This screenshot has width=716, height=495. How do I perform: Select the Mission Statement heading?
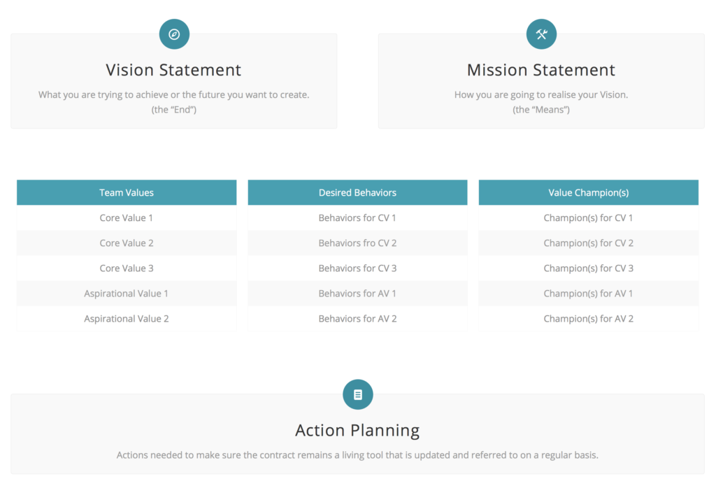[541, 70]
